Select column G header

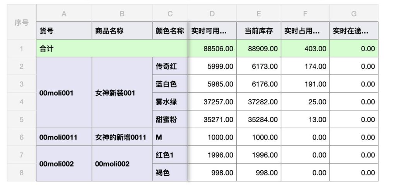point(354,13)
